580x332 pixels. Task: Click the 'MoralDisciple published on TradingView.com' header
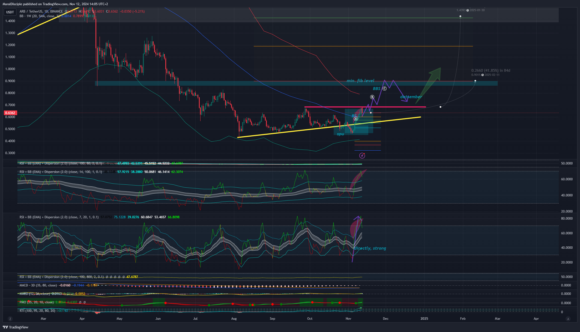click(x=35, y=4)
